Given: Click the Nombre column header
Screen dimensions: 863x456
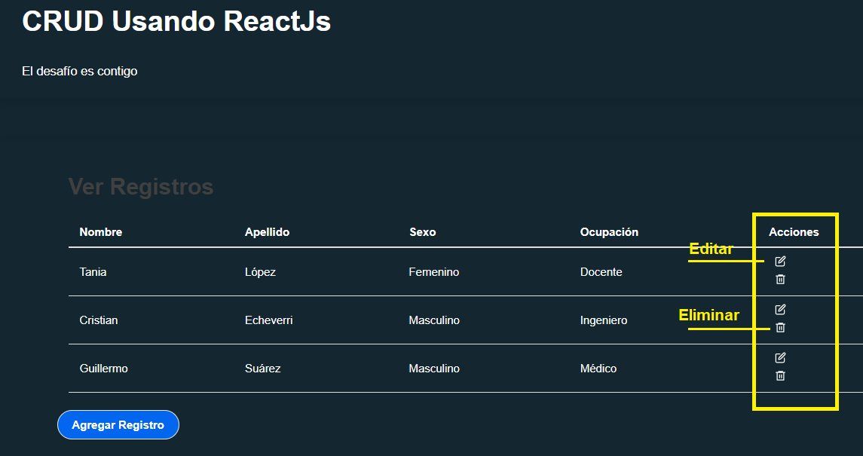Looking at the screenshot, I should tap(100, 232).
